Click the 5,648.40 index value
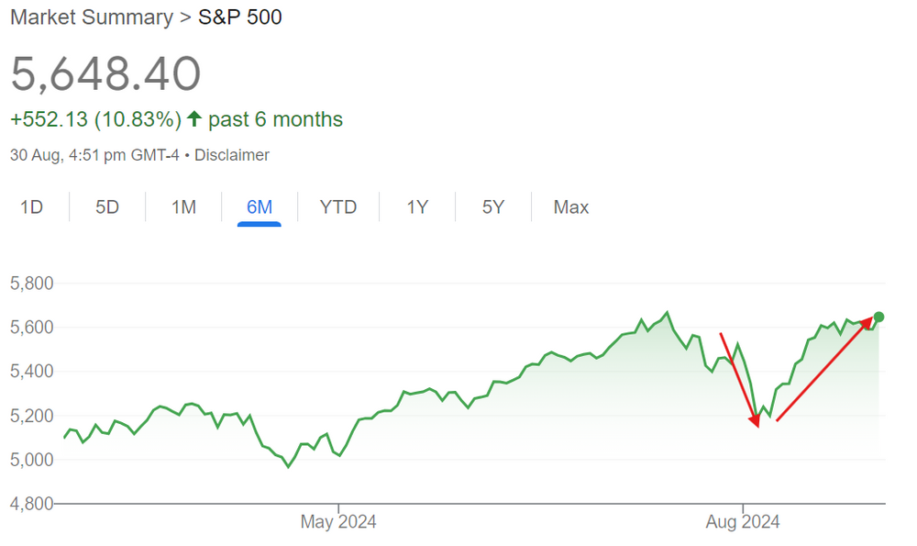The height and width of the screenshot is (546, 917). click(x=105, y=73)
